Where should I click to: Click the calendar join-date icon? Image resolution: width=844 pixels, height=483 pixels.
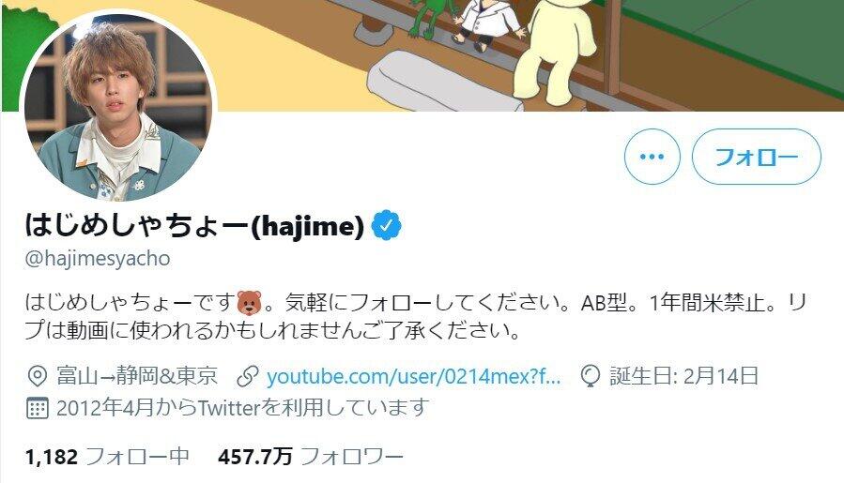point(38,408)
